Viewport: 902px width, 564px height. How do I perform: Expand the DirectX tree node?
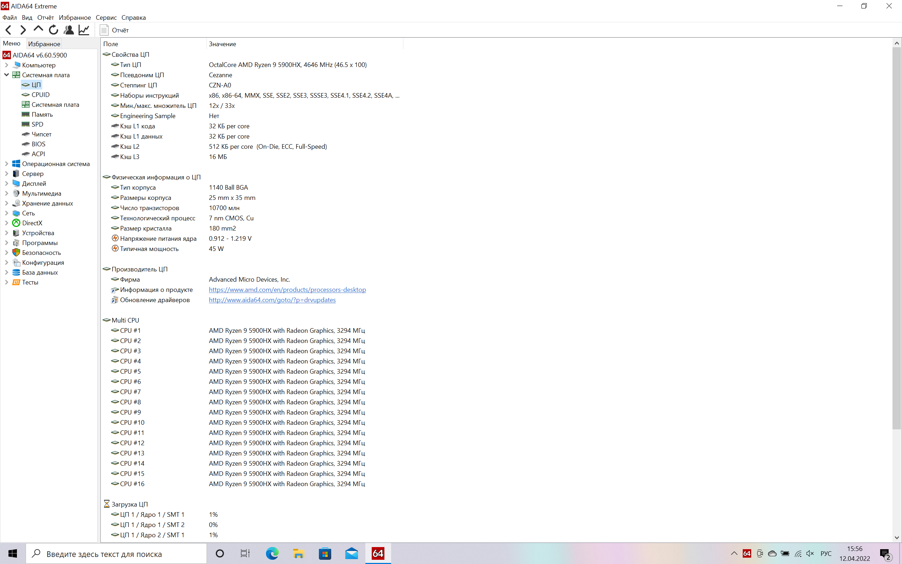tap(6, 223)
